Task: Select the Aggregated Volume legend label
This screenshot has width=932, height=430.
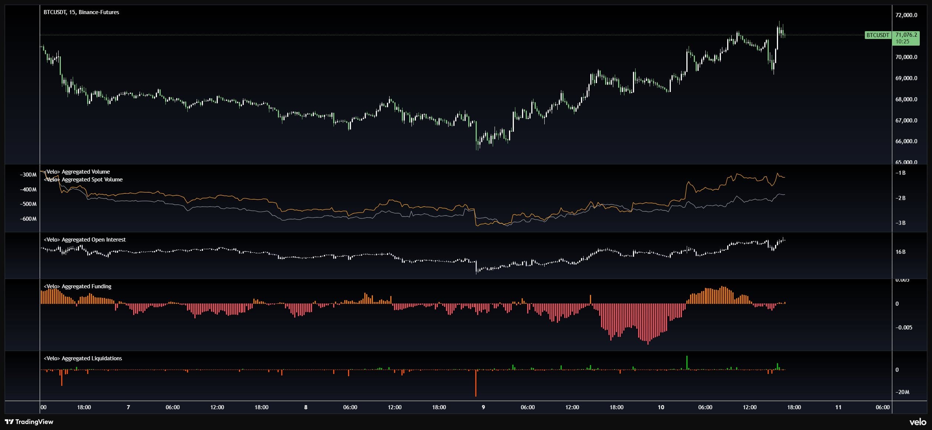Action: click(77, 172)
